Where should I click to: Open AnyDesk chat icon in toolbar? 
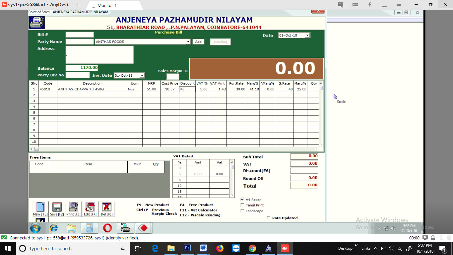coord(341,5)
